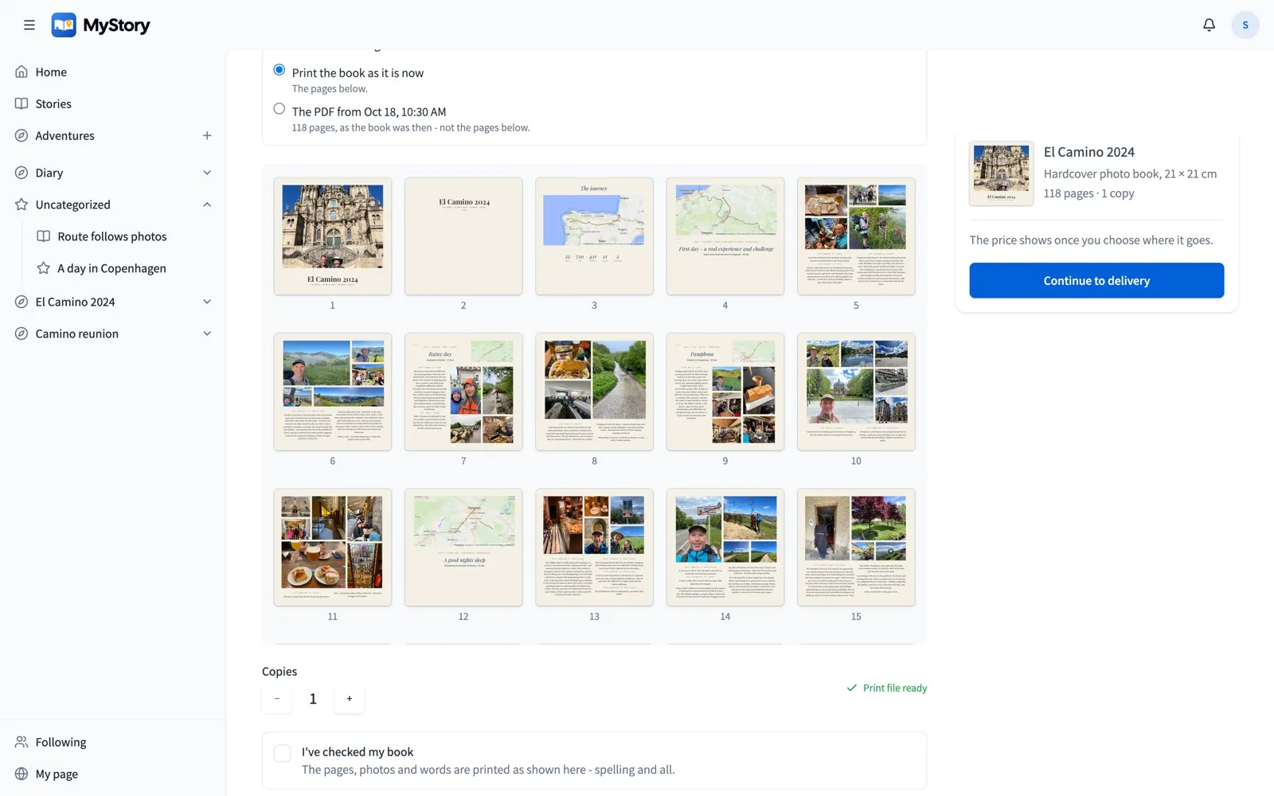Open notifications bell
1274x796 pixels.
1209,25
